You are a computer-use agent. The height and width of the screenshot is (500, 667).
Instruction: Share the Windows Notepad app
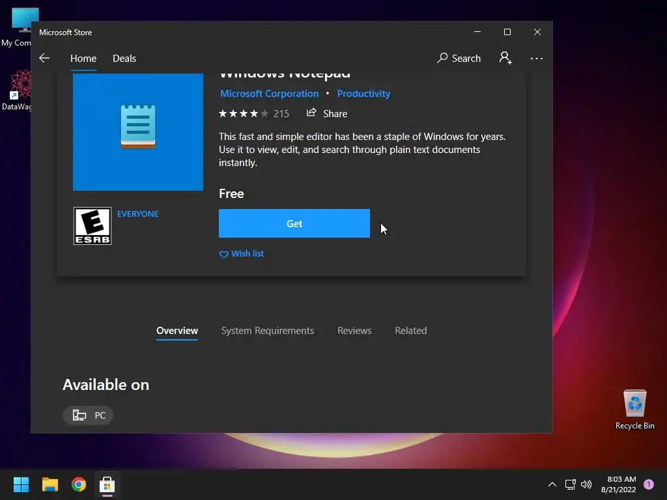(327, 113)
